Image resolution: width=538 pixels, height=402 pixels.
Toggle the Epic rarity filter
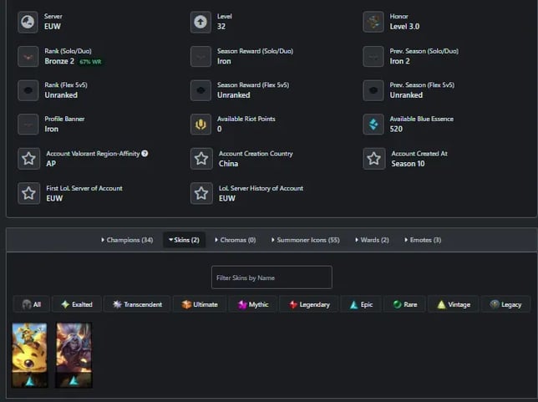(362, 304)
